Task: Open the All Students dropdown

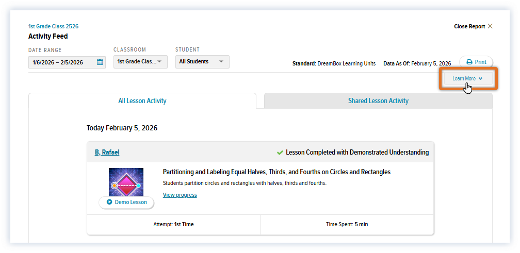Action: click(x=202, y=62)
